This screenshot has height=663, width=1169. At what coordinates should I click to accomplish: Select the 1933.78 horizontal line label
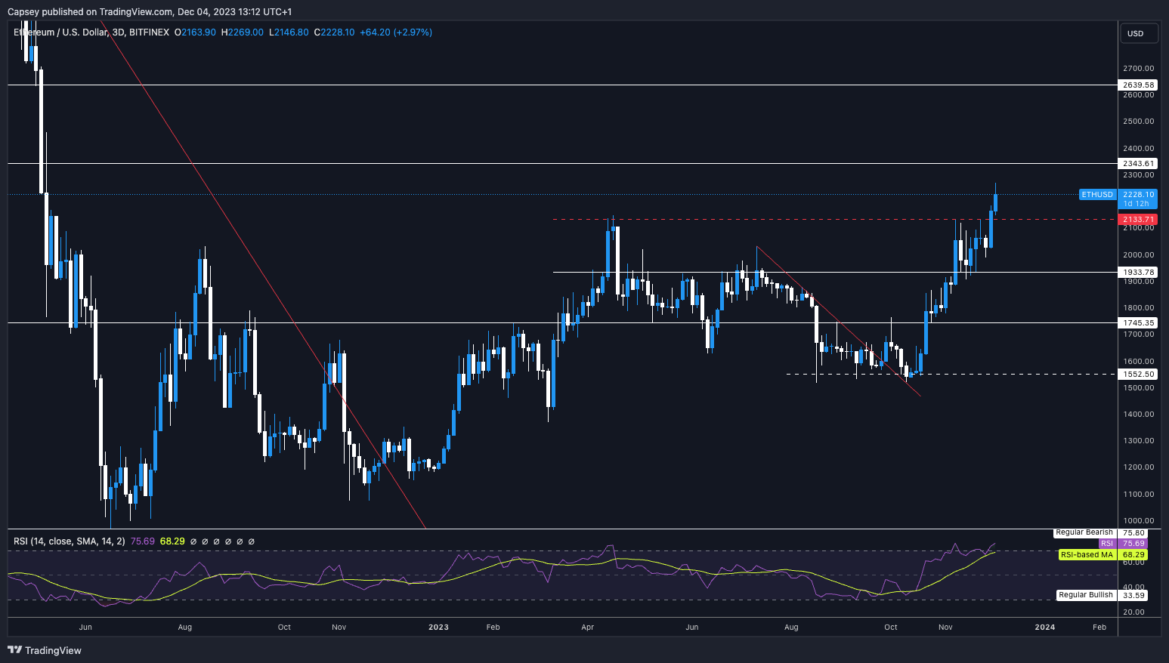(x=1138, y=272)
